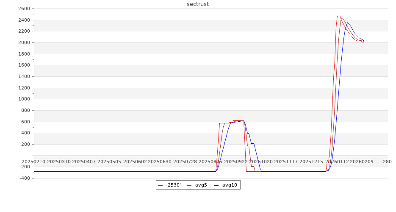This screenshot has width=396, height=212.
Task: Click the dark red avg5 legend swatch
Action: 189,185
